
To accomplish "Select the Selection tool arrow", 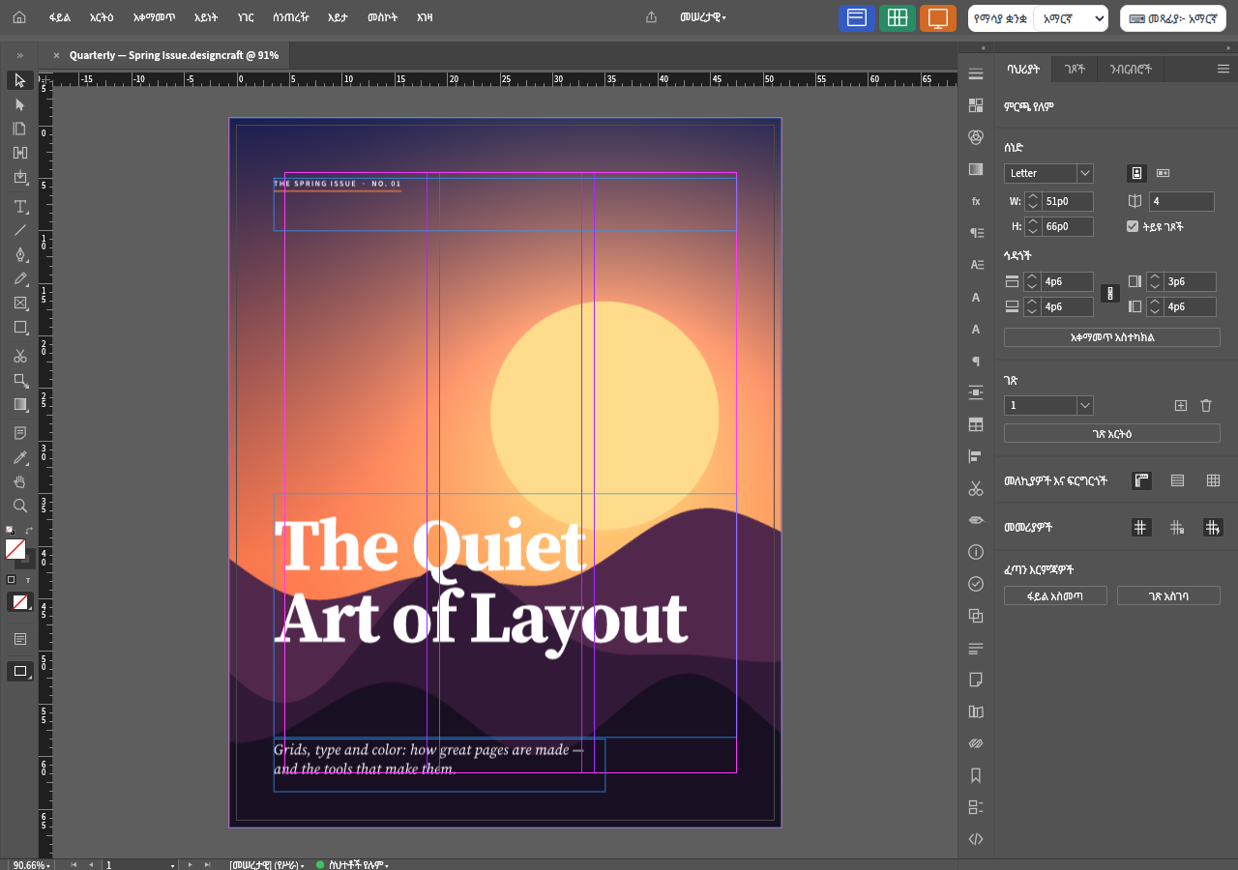I will pos(19,80).
